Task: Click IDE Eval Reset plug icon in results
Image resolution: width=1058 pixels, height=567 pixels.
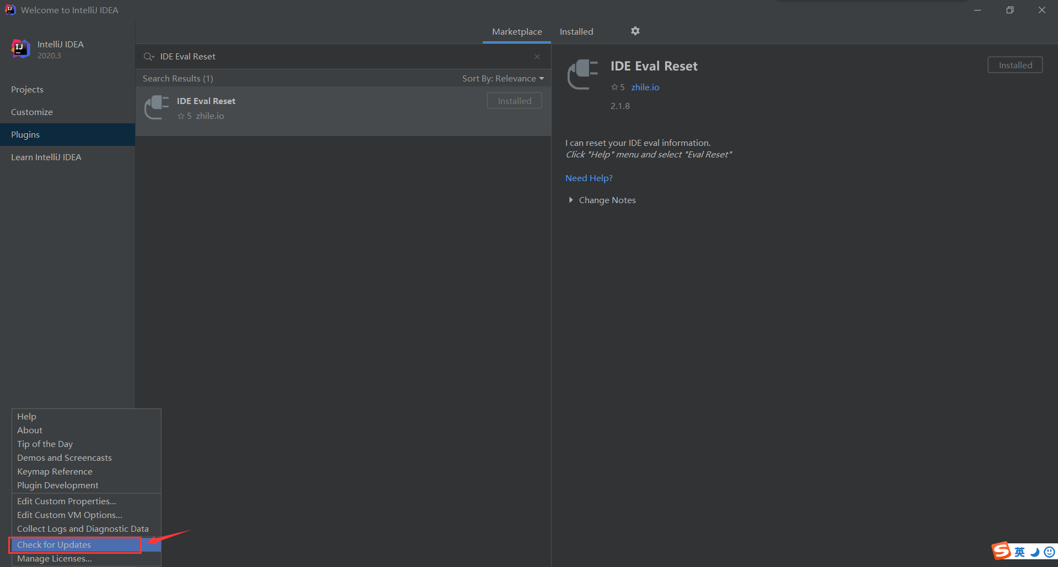Action: tap(156, 107)
